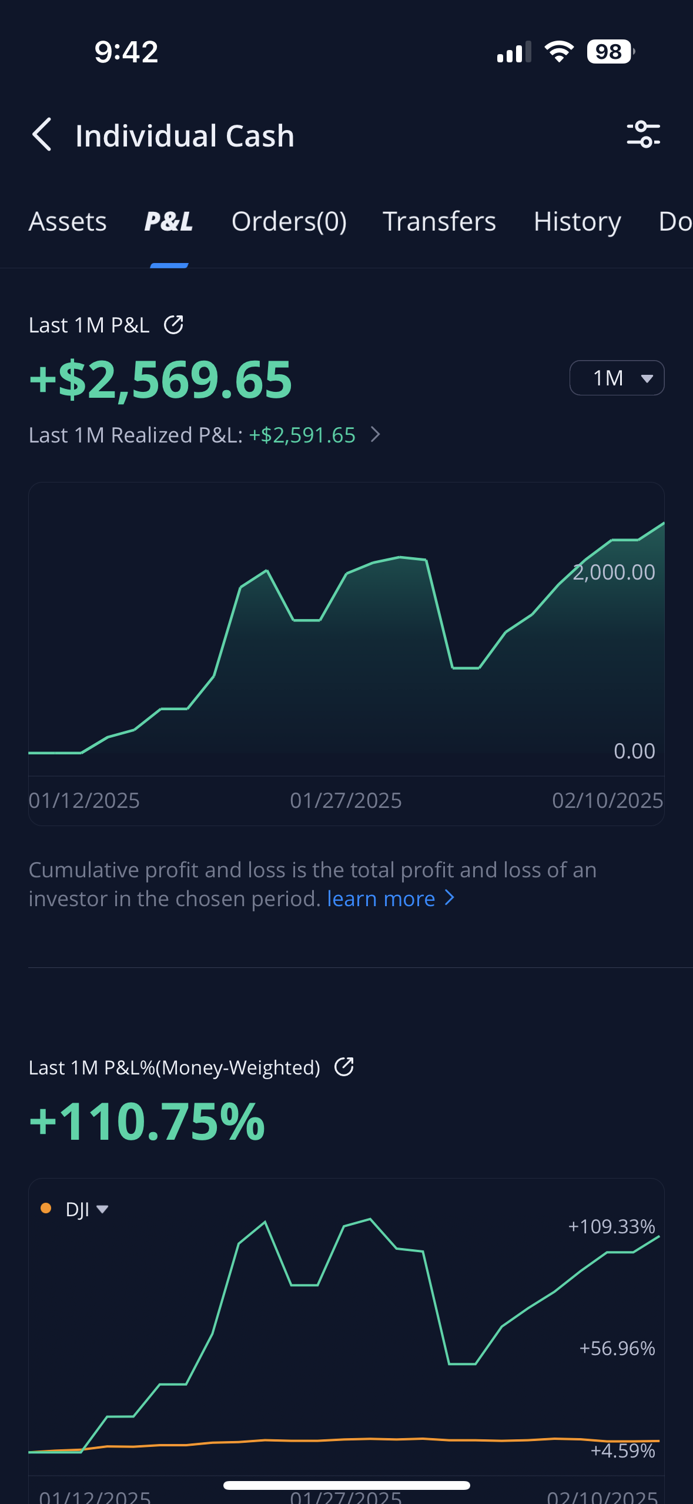This screenshot has height=1504, width=693.
Task: Open the Orders(0) tab
Action: pyautogui.click(x=289, y=222)
